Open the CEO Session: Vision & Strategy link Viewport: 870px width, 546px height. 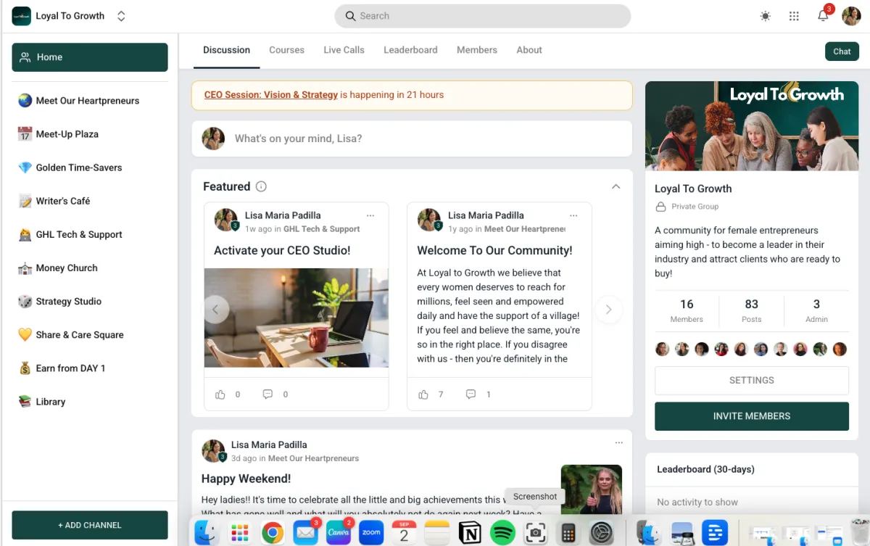(x=271, y=94)
